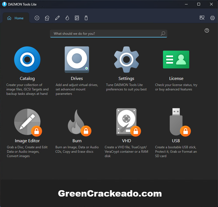Click the Burn title label
The image size is (218, 207).
pyautogui.click(x=77, y=141)
